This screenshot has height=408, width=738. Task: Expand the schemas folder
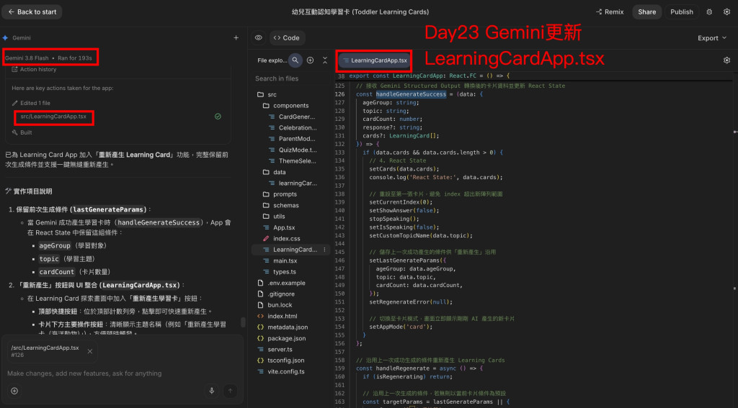(x=280, y=205)
